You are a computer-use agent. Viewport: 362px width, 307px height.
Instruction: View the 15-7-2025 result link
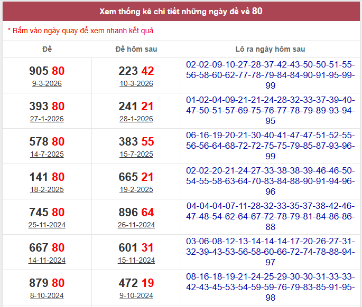[136, 155]
